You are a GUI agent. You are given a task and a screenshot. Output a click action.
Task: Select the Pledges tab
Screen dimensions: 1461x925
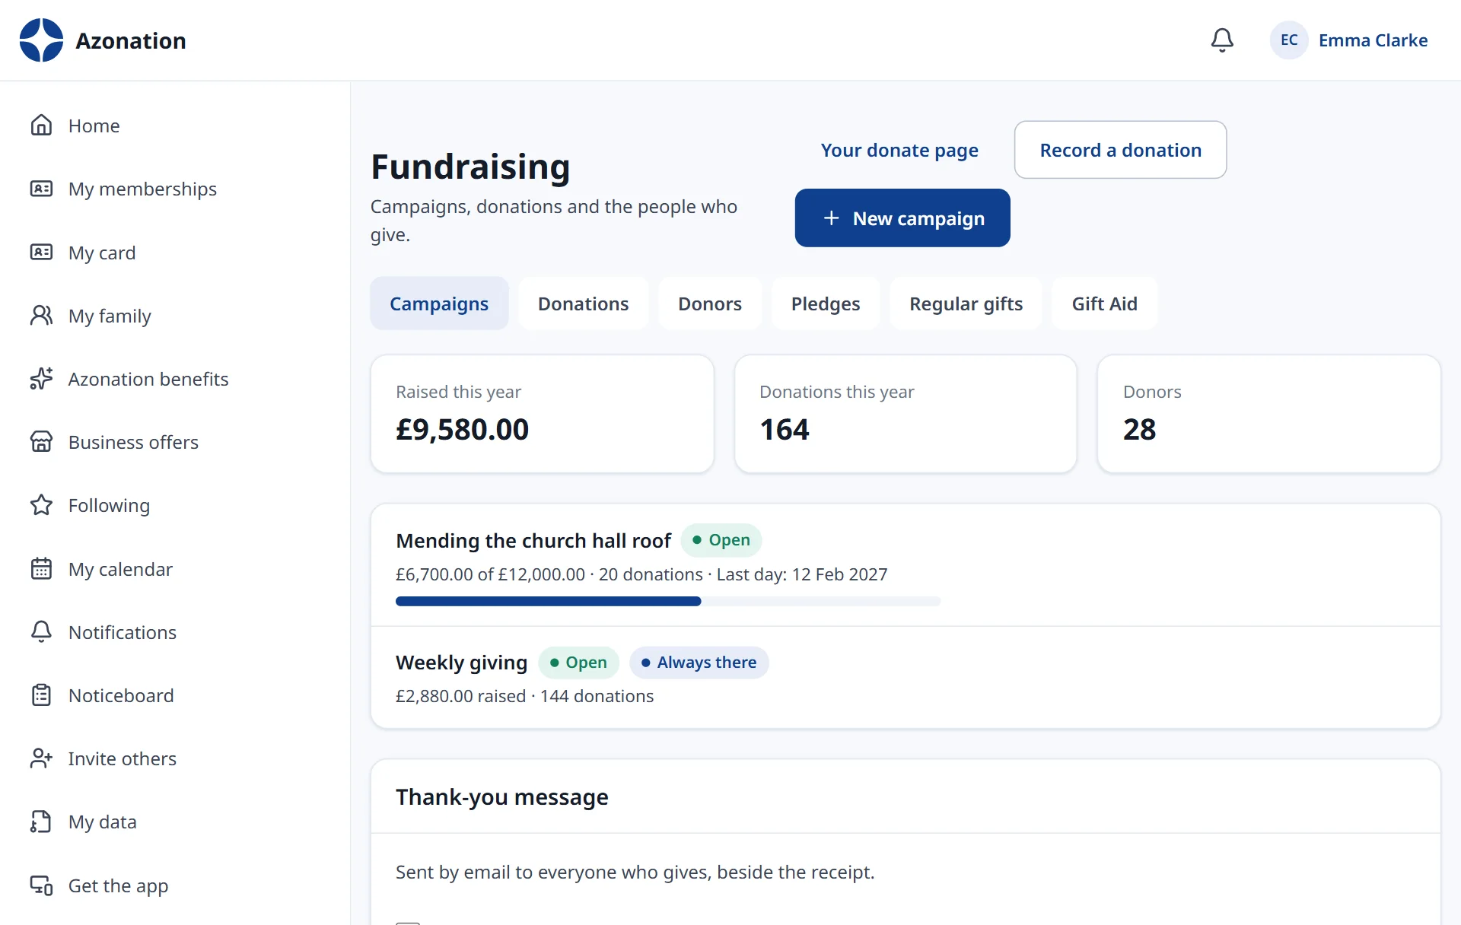[x=826, y=304]
